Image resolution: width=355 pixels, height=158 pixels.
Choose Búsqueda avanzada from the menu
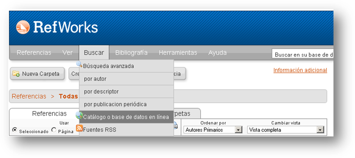click(126, 66)
